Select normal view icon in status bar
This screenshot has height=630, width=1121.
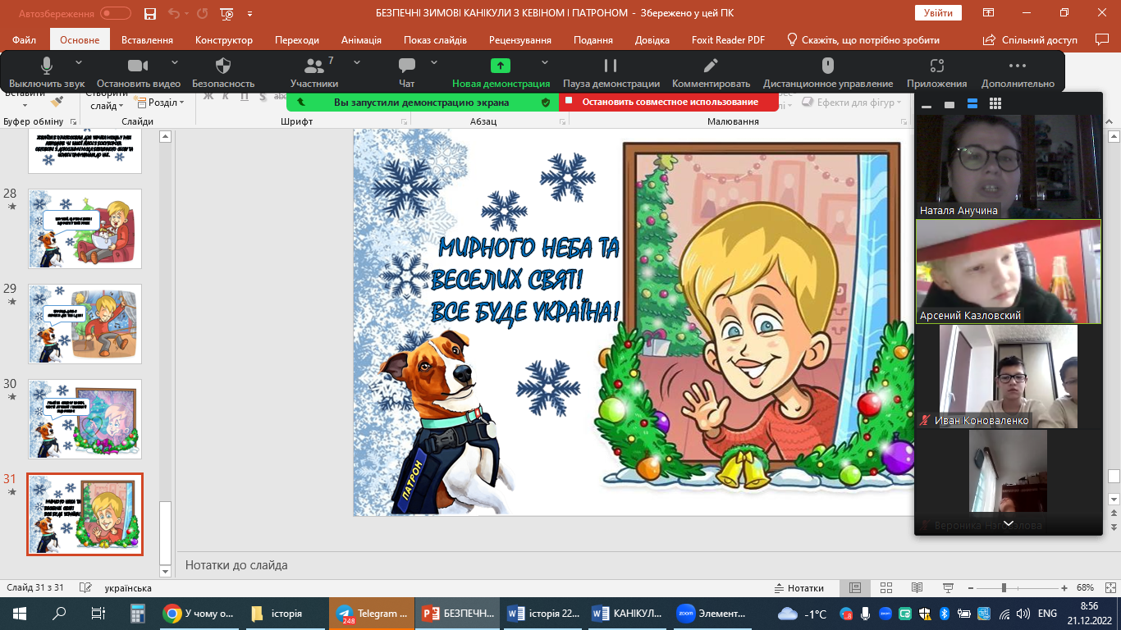[855, 588]
